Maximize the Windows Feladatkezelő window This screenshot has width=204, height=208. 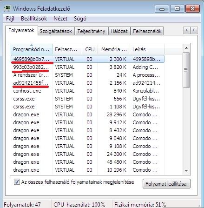[x=177, y=9]
